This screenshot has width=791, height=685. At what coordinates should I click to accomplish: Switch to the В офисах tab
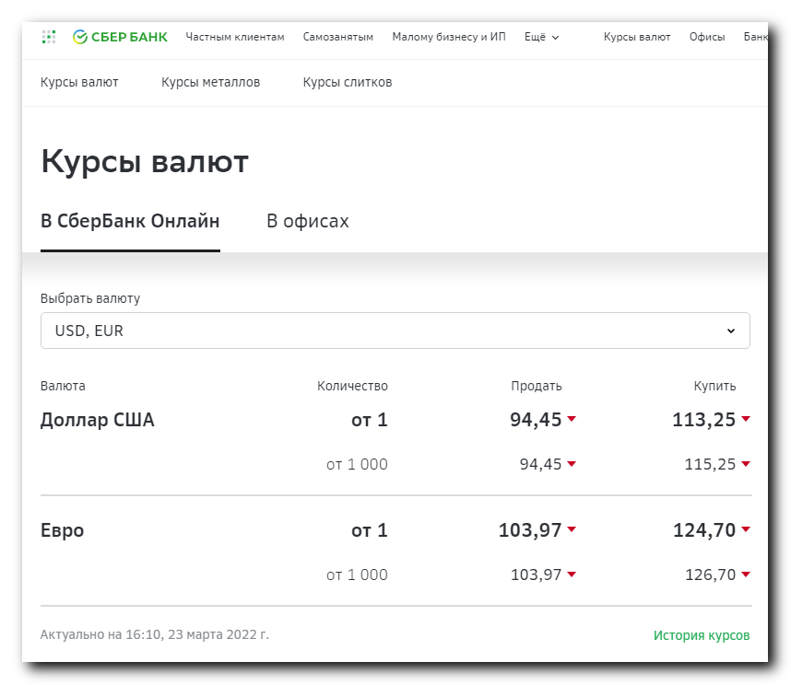click(308, 222)
